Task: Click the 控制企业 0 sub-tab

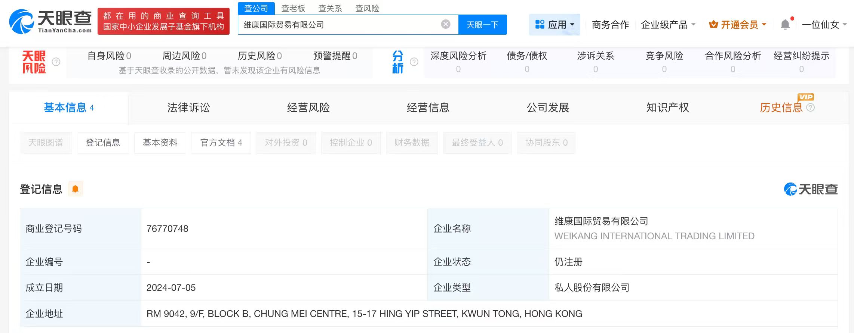Action: click(x=351, y=143)
